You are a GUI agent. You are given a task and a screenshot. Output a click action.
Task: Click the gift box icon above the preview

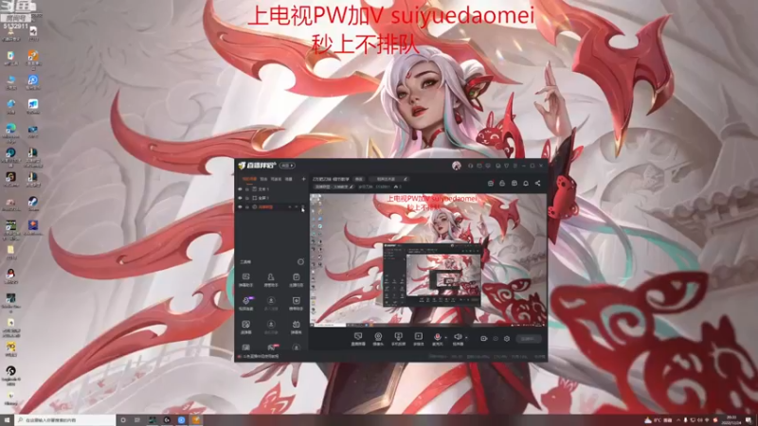pos(502,183)
